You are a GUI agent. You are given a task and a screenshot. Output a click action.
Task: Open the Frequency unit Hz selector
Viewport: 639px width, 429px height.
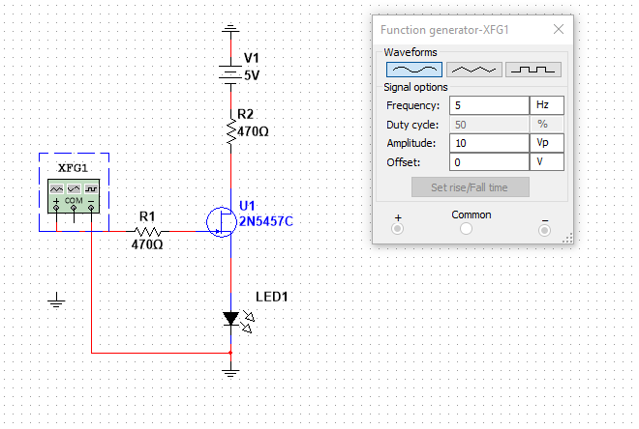pyautogui.click(x=545, y=105)
